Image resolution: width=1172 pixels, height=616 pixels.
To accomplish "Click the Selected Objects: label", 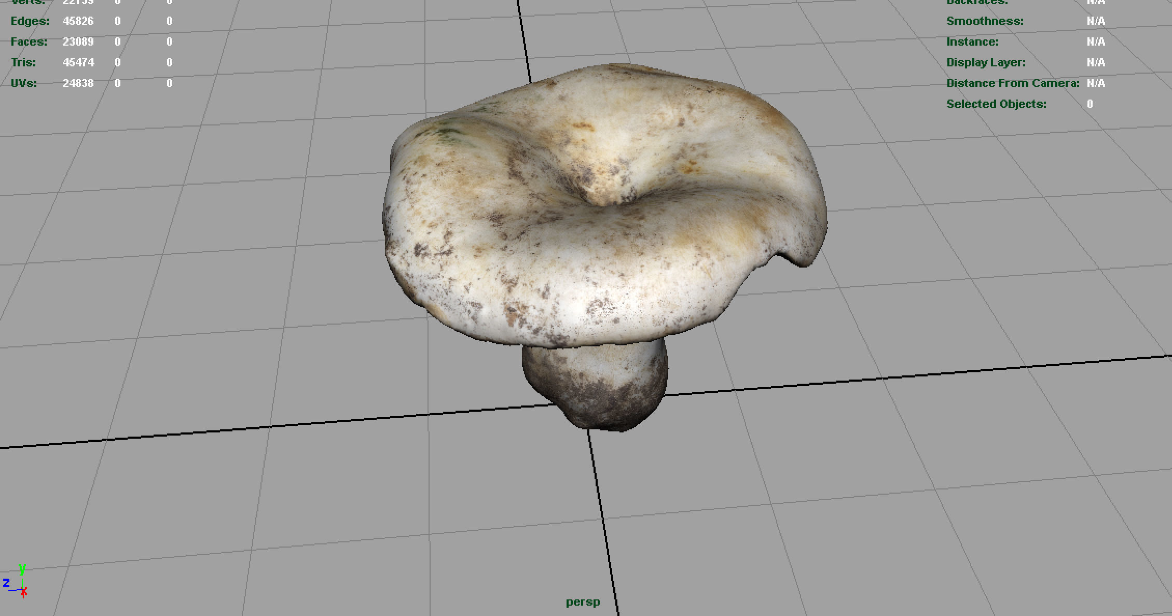I will tap(996, 104).
